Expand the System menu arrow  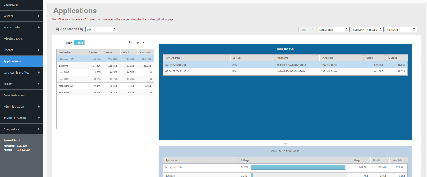point(39,16)
